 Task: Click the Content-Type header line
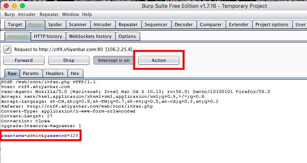tap(68, 111)
